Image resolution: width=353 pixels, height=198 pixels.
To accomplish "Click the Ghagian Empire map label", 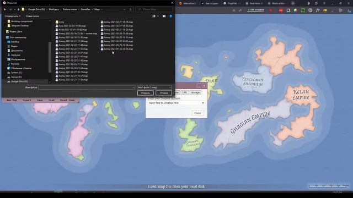I will [x=250, y=123].
